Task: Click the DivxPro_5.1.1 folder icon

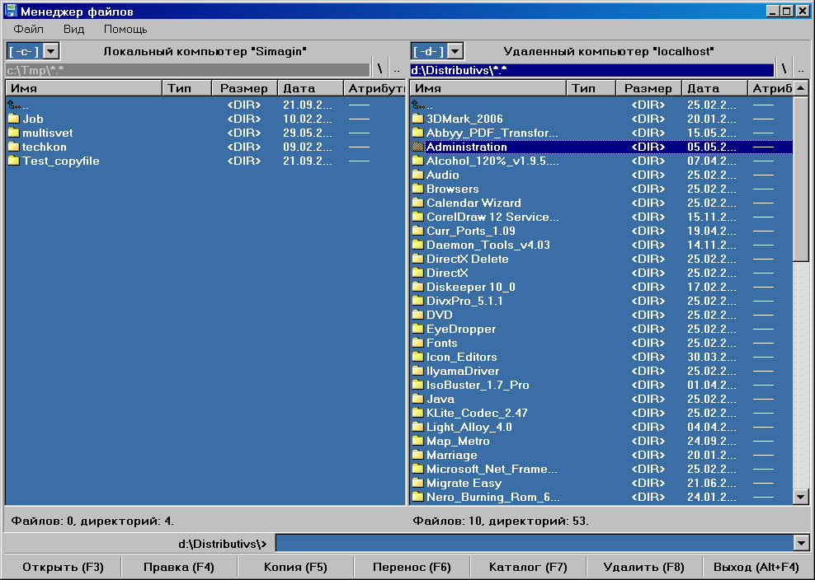Action: tap(418, 302)
